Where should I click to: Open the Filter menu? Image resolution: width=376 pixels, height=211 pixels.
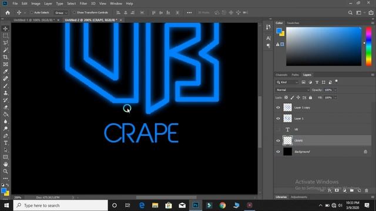click(83, 4)
